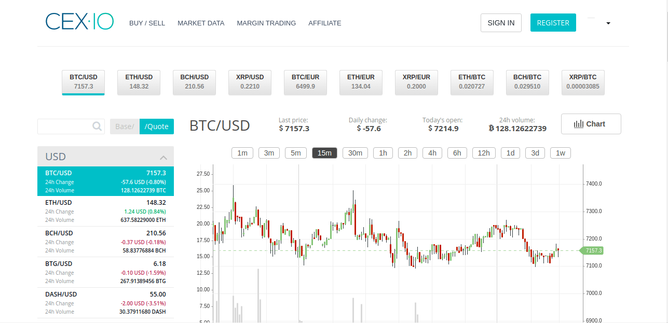Select the XRP/BTC ticker tile

tap(583, 82)
